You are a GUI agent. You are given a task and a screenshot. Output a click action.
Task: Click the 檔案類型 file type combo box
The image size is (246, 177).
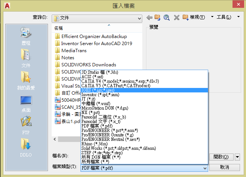coord(144,168)
